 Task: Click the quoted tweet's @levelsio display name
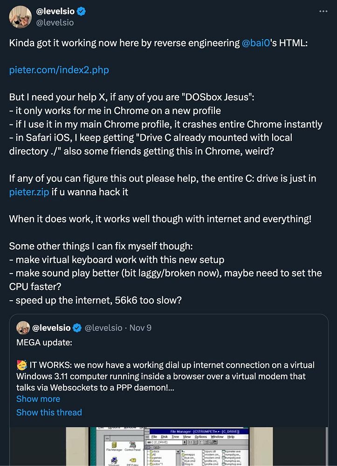[51, 328]
